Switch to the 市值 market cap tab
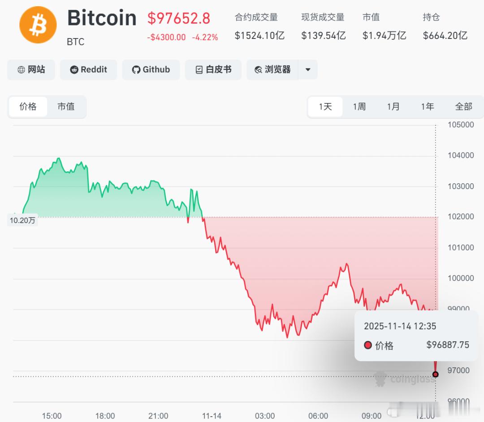Screen dimensions: 484x422 66,107
